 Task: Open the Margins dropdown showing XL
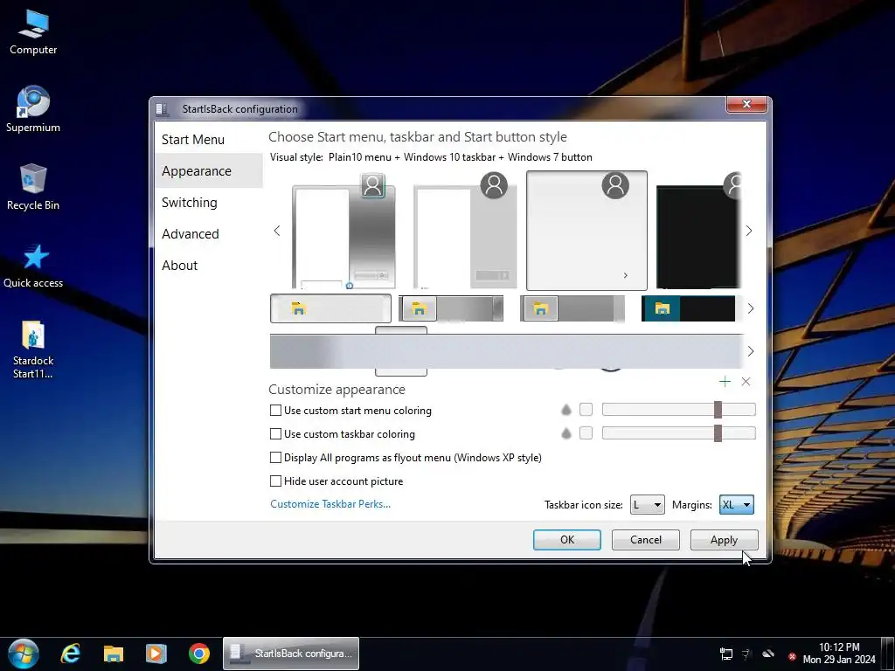736,504
